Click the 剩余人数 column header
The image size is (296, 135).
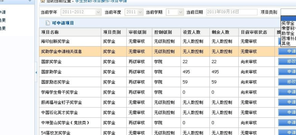point(224,32)
